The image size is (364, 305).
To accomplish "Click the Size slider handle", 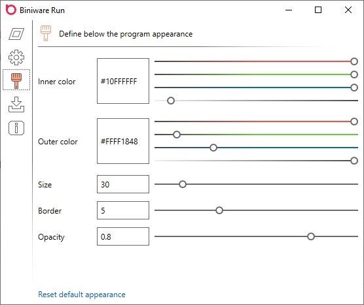I will (x=183, y=184).
